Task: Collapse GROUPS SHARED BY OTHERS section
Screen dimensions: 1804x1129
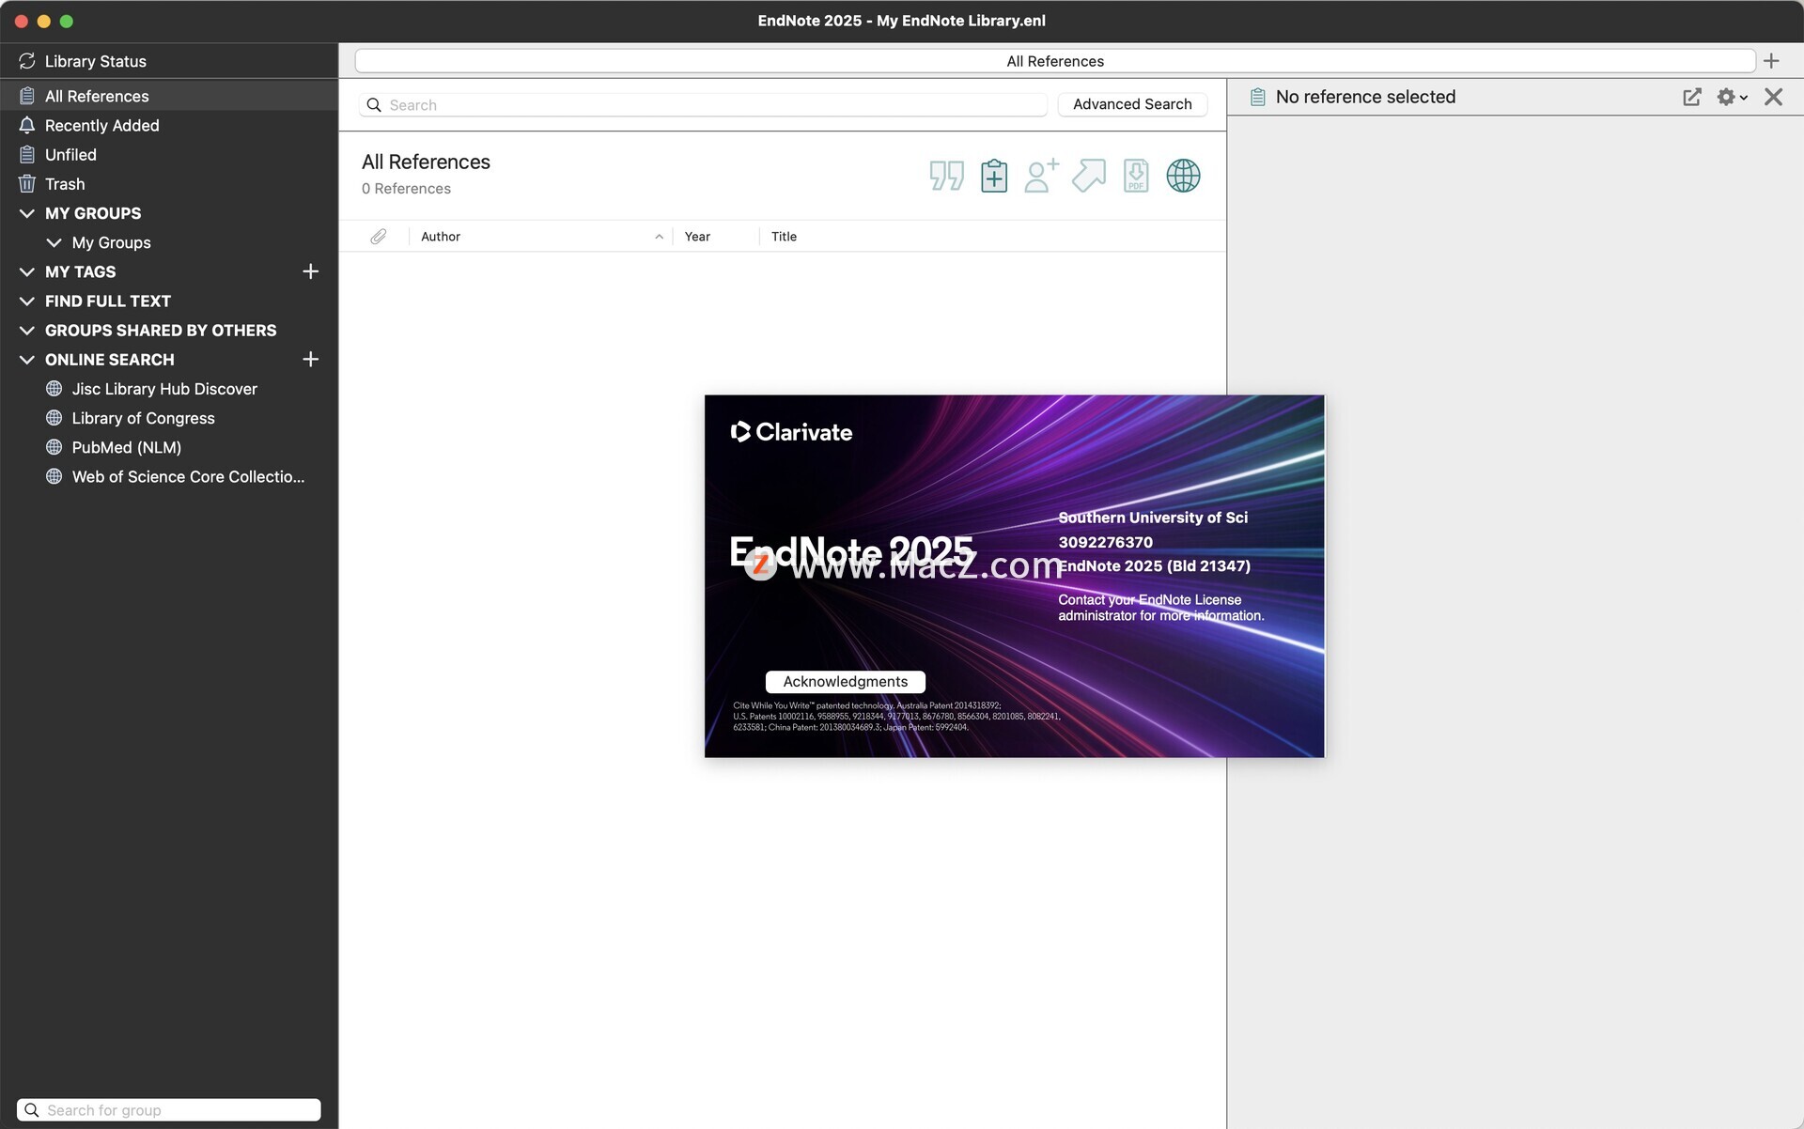Action: tap(26, 331)
